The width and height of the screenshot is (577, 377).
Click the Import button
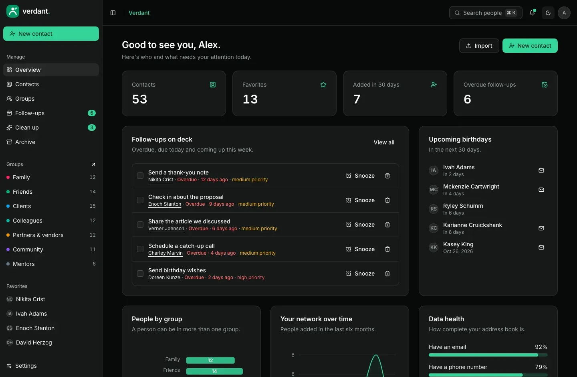point(479,46)
